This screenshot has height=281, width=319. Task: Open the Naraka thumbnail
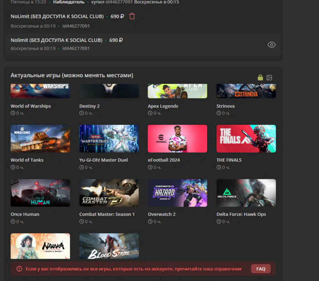pos(40,246)
